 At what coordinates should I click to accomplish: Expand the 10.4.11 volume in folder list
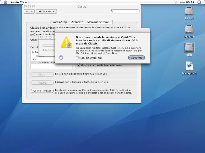click(x=33, y=52)
